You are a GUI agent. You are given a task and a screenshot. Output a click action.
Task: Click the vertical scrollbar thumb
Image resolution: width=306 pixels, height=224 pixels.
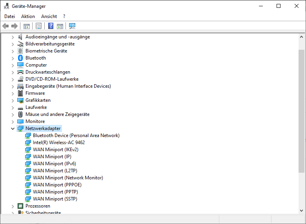pyautogui.click(x=301, y=111)
